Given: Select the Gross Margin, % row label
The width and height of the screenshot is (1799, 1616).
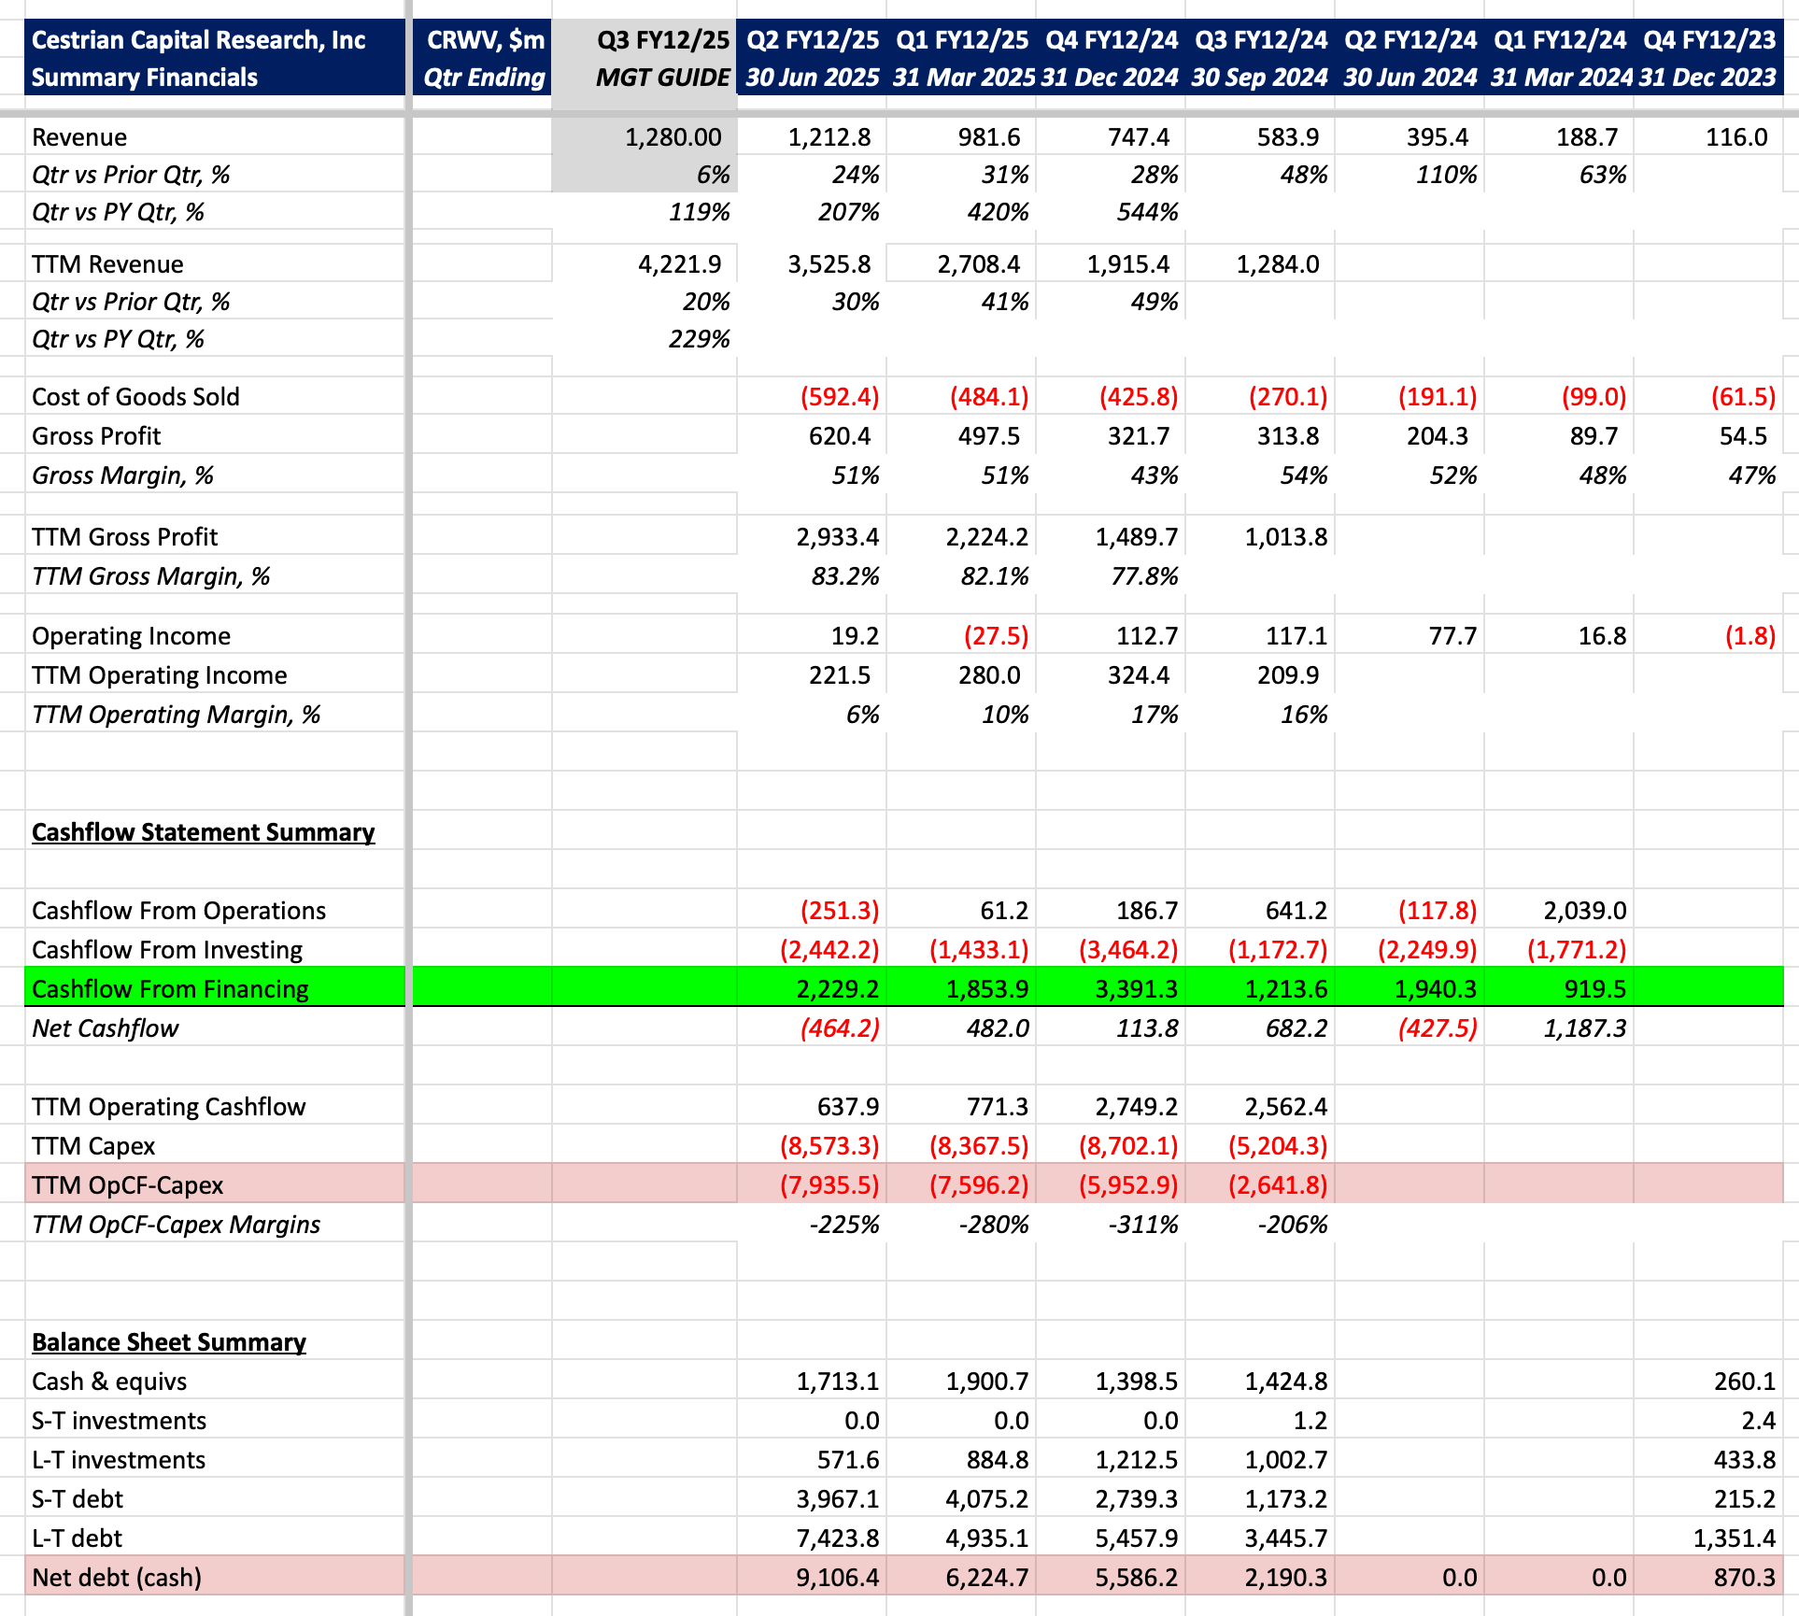Looking at the screenshot, I should [x=122, y=475].
